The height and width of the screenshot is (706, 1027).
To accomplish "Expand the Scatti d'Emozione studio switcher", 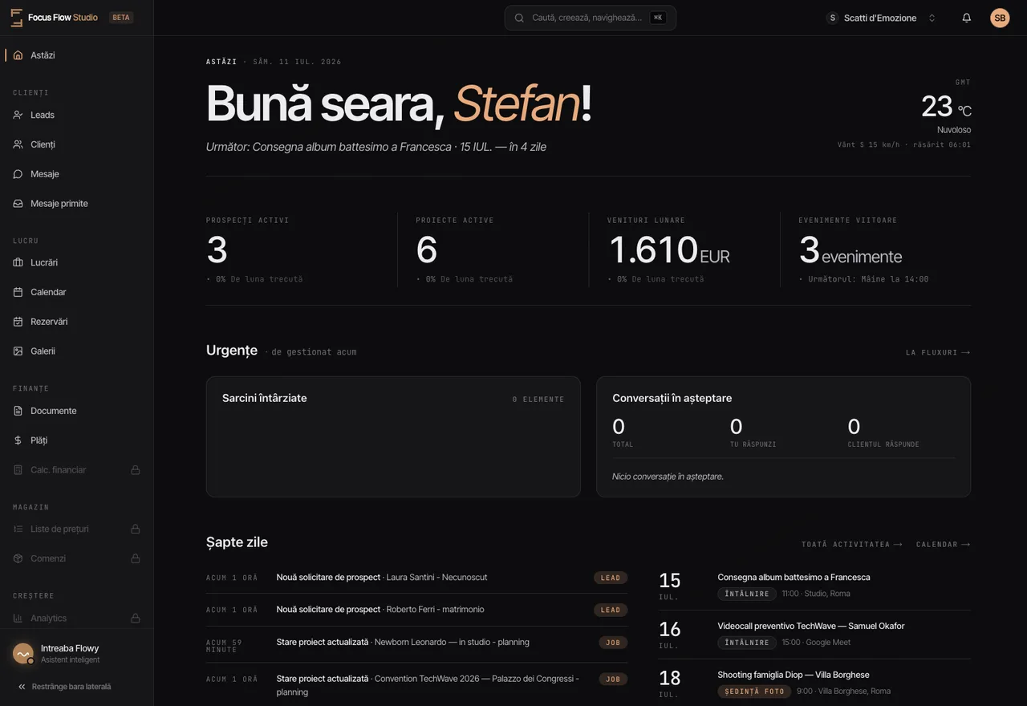I will 881,18.
